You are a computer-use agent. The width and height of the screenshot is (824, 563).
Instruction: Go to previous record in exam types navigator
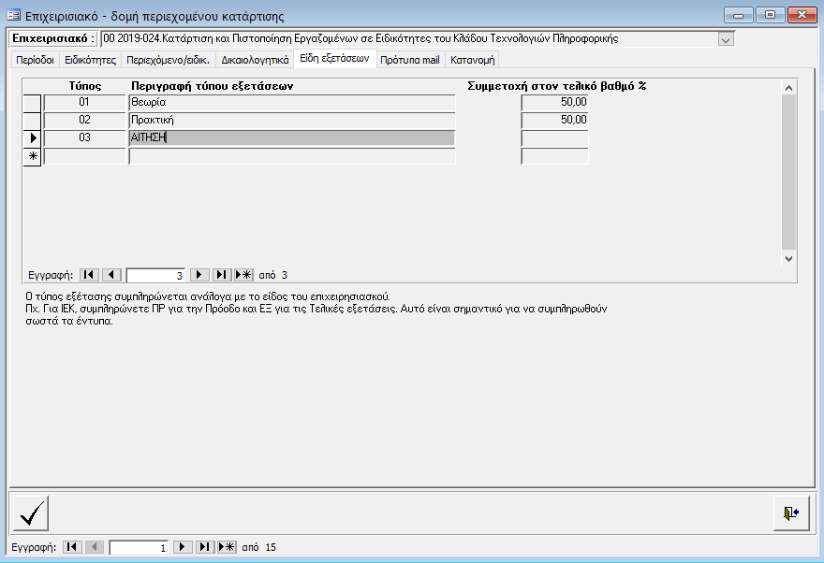pyautogui.click(x=111, y=275)
